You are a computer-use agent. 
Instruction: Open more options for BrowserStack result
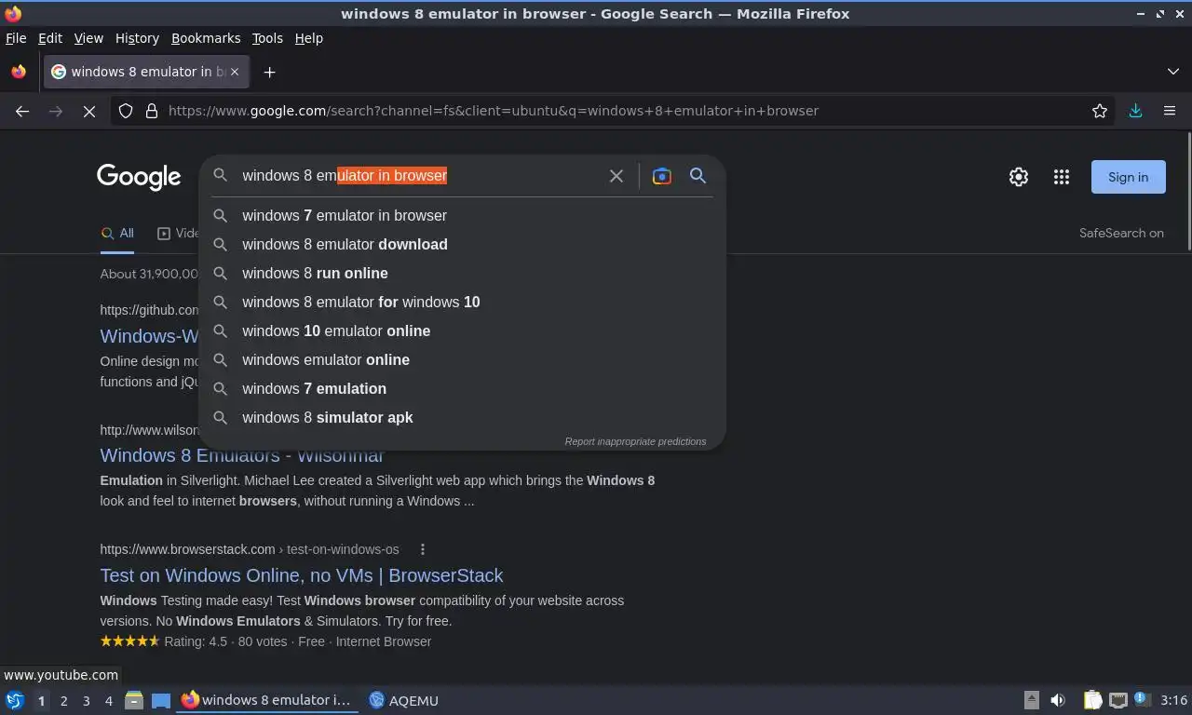pyautogui.click(x=422, y=549)
